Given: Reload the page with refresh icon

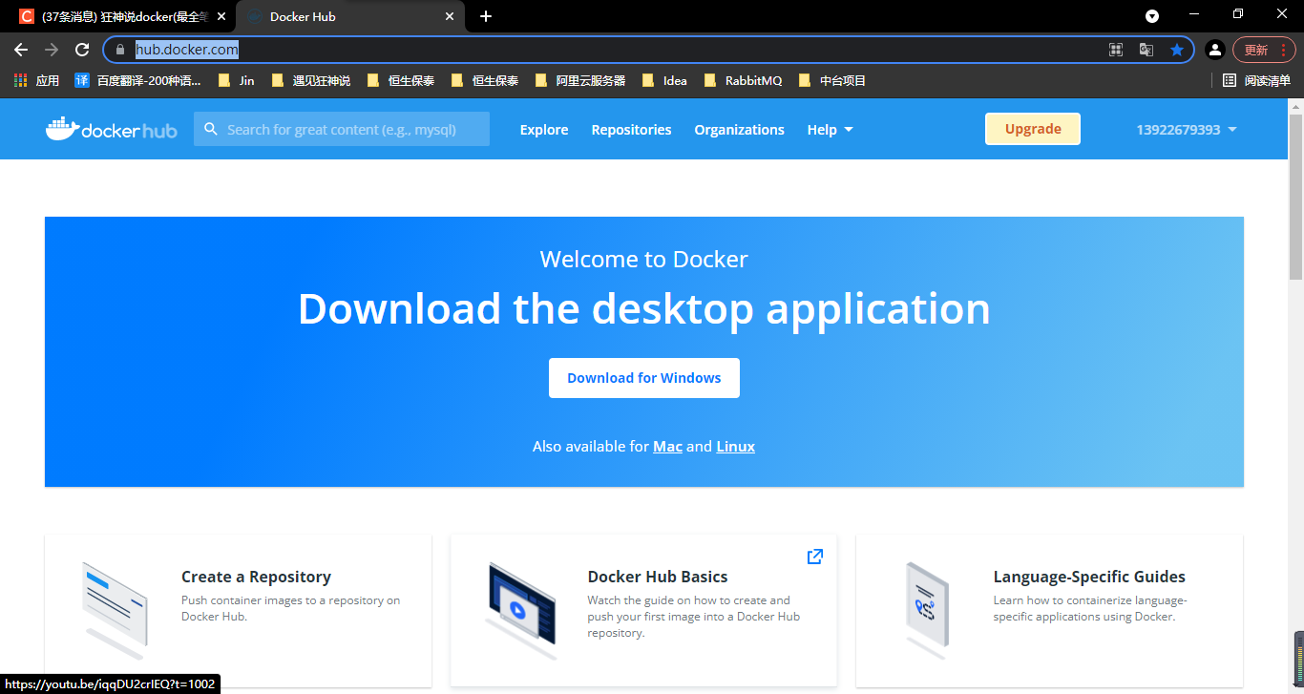Looking at the screenshot, I should coord(82,50).
